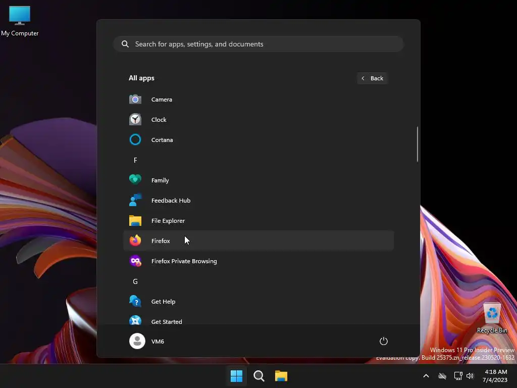Select the 'File Explorer' label
This screenshot has height=388, width=517.
(168, 221)
